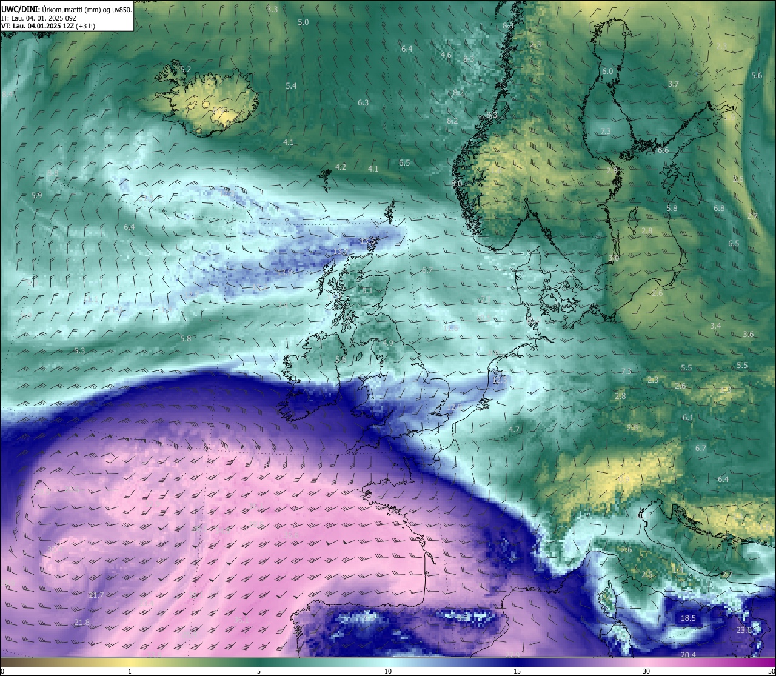This screenshot has height=676, width=776.
Task: Select the 30 tick on the colour scale
Action: point(646,671)
